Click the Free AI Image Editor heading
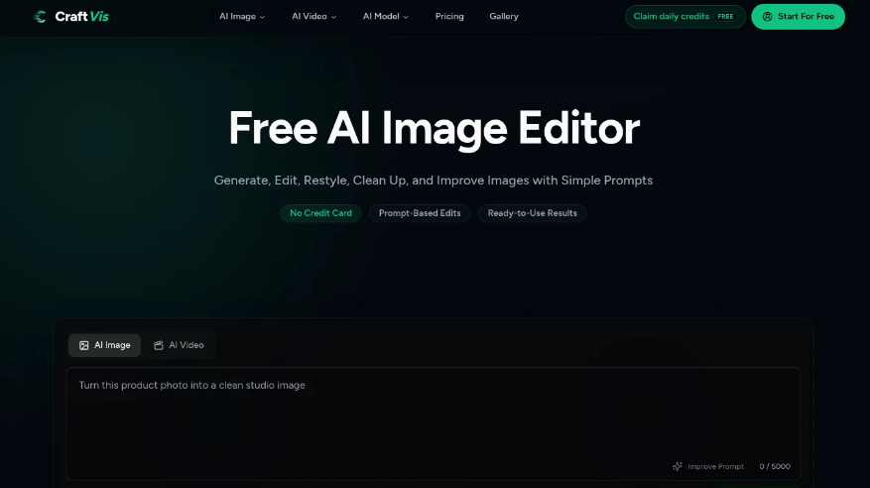Image resolution: width=870 pixels, height=488 pixels. [435, 128]
